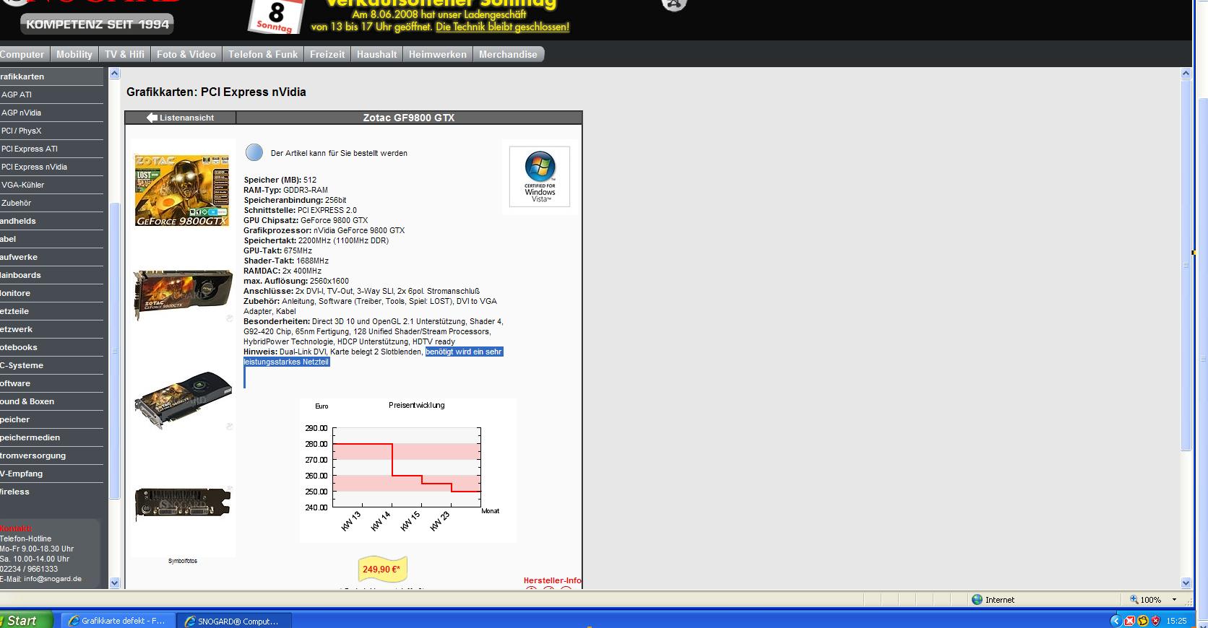Open AGP ATI in sidebar

[51, 95]
